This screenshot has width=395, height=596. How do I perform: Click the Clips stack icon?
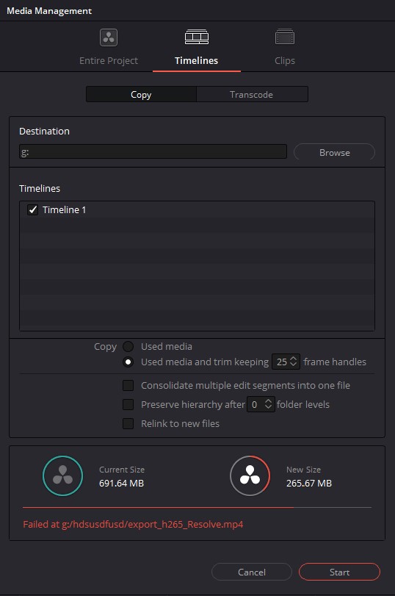click(284, 37)
